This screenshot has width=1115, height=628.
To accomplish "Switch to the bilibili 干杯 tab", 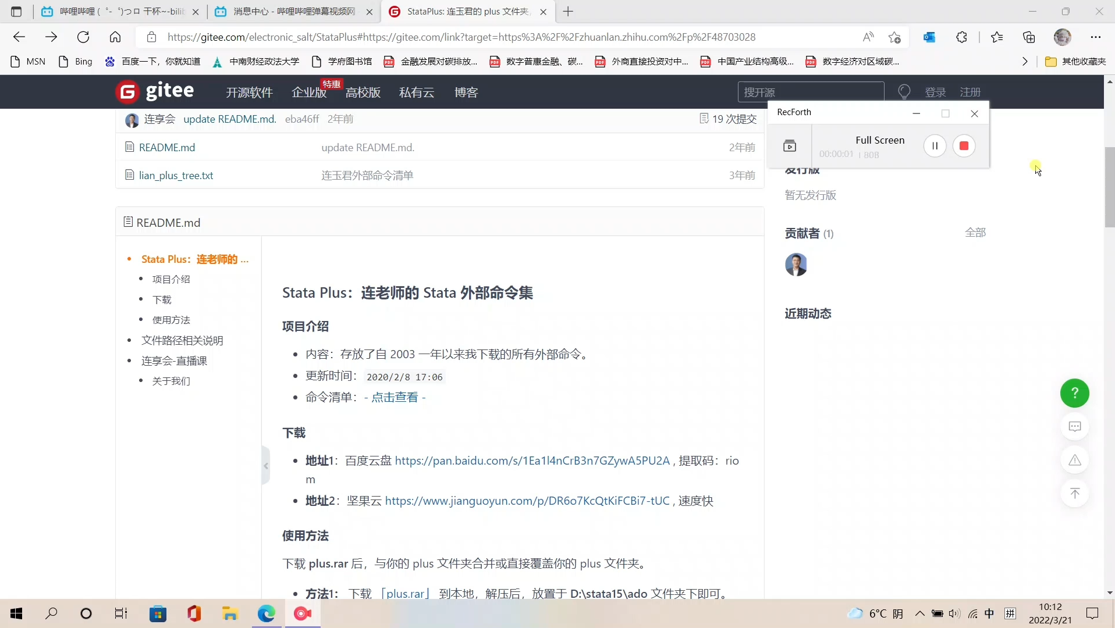I will click(121, 12).
